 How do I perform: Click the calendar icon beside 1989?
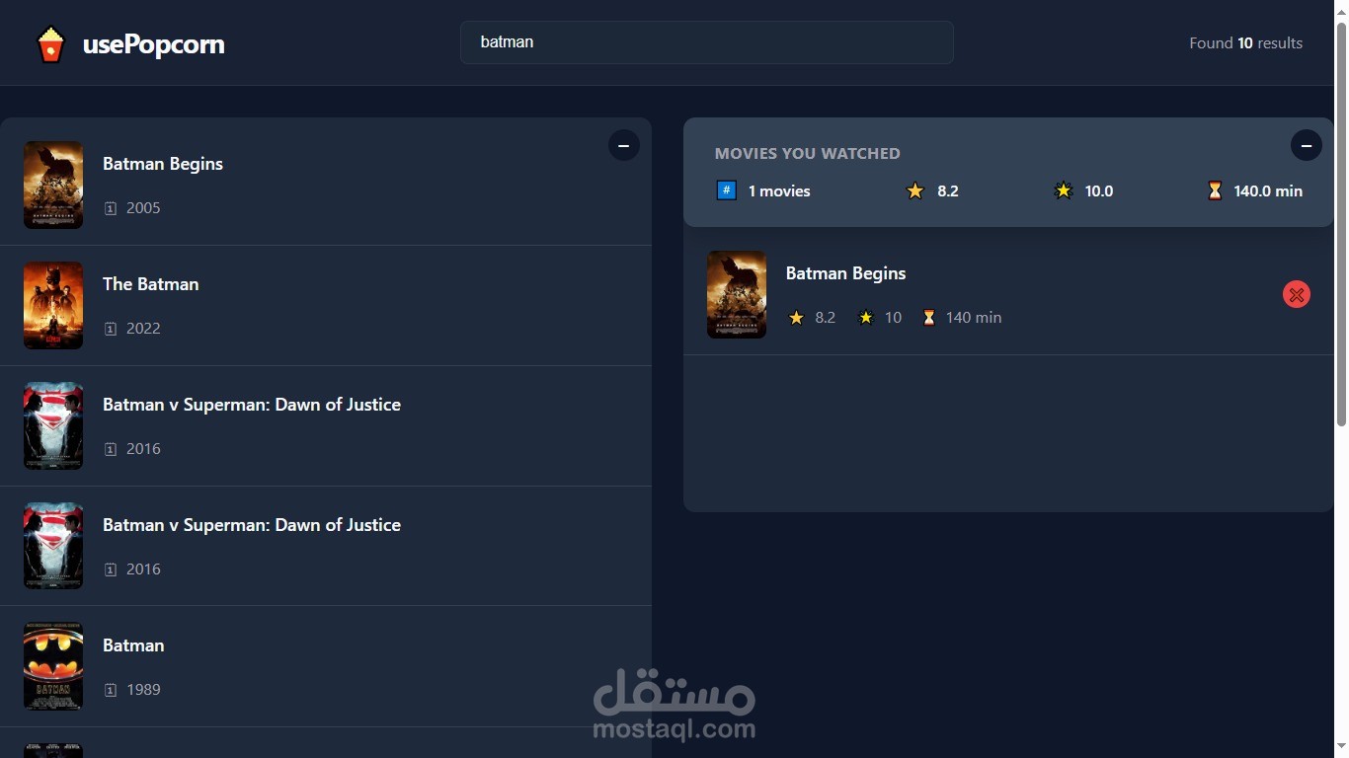pyautogui.click(x=111, y=690)
